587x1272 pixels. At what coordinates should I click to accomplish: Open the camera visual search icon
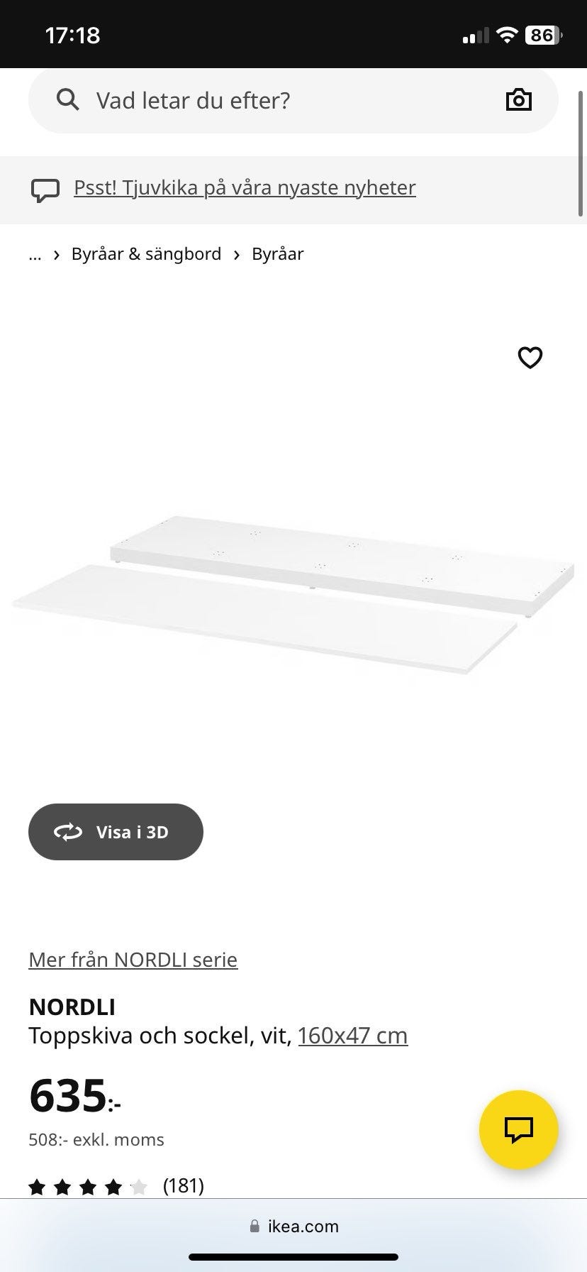[x=519, y=100]
